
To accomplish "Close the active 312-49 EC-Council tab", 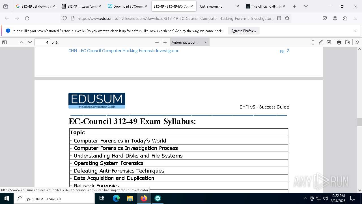I will click(x=192, y=6).
